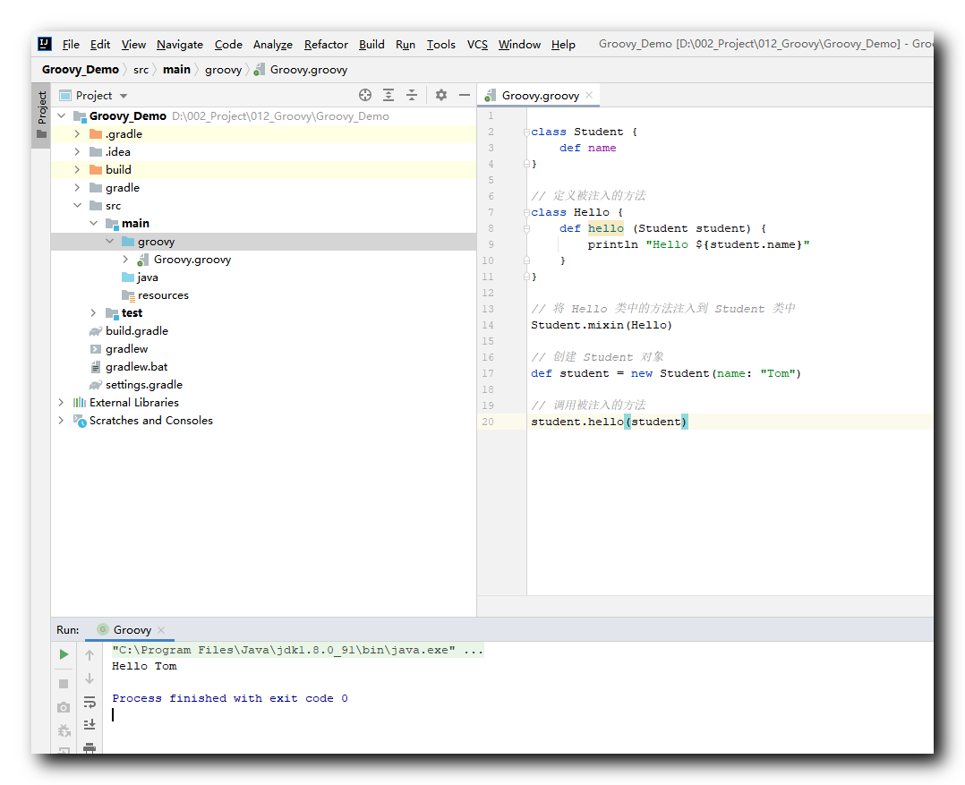
Task: Open the File menu
Action: click(x=71, y=44)
